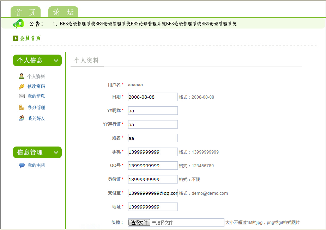The image size is (326, 230).
Task: Open the 修改密码 link
Action: [36, 86]
